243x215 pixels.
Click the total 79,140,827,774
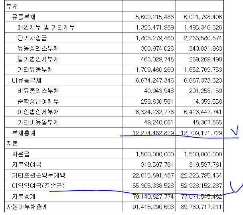click(x=153, y=196)
